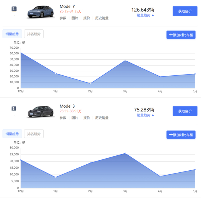Click Model 3 chart February data point

[x=90, y=163]
